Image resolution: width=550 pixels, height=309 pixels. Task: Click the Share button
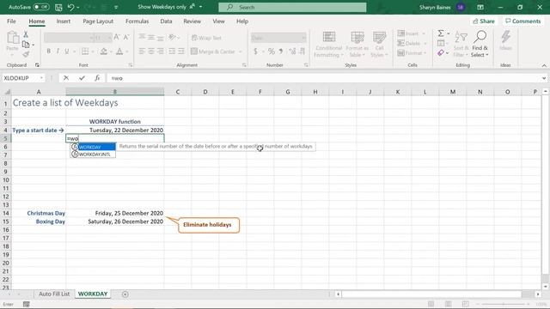click(483, 21)
